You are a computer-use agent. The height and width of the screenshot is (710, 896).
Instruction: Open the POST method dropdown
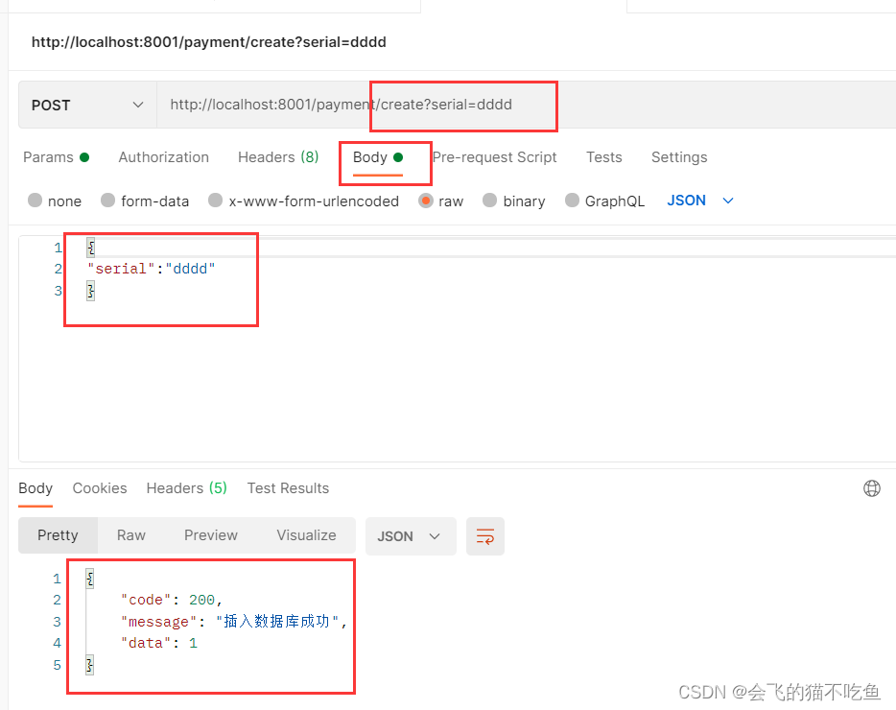pos(88,106)
